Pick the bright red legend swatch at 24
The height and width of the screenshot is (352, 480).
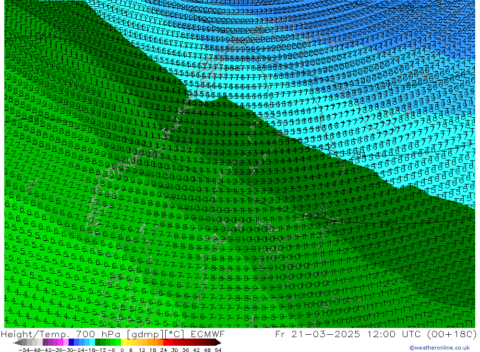166,342
